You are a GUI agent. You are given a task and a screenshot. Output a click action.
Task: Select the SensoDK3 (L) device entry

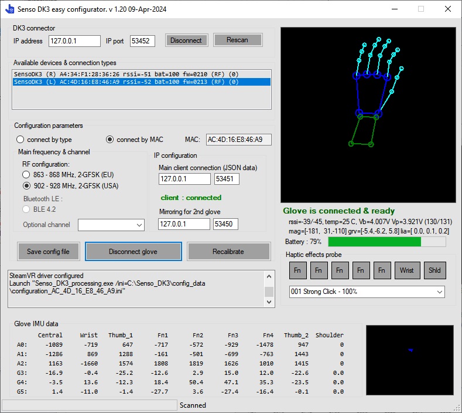tap(126, 82)
